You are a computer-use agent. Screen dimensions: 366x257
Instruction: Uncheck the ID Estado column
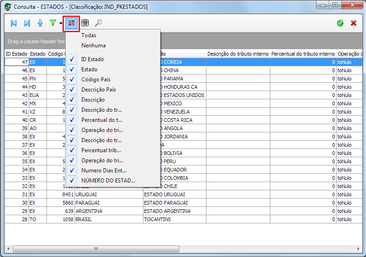pos(72,59)
